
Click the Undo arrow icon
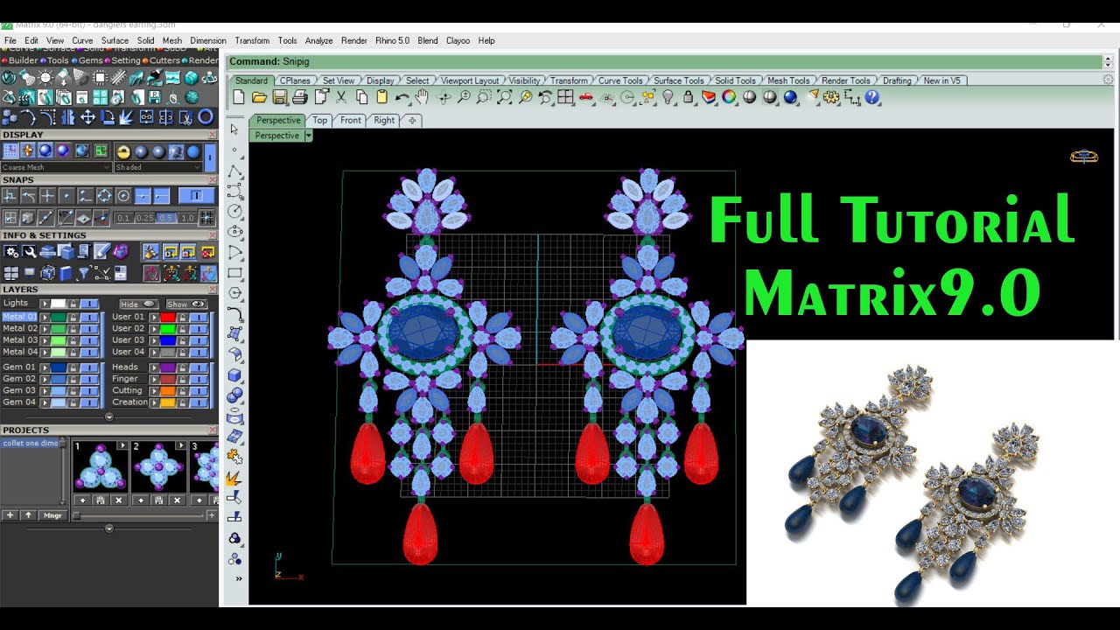point(402,97)
